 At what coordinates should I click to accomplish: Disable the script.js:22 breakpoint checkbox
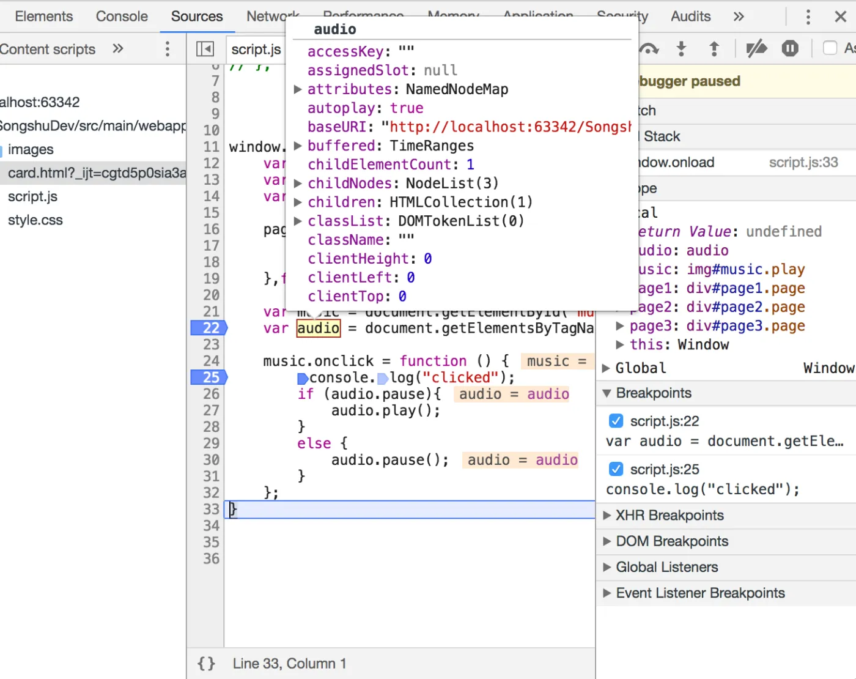616,421
